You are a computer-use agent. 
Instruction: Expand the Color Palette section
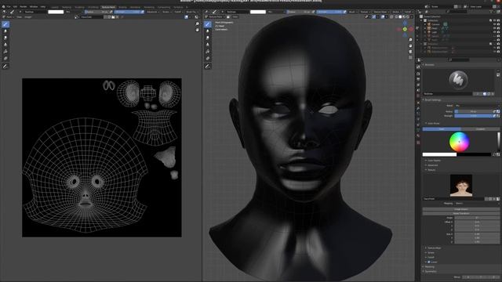(434, 161)
